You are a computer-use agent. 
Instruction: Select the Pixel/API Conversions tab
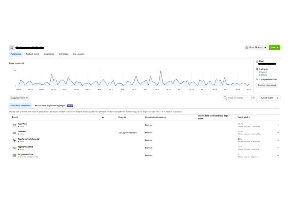(21, 106)
